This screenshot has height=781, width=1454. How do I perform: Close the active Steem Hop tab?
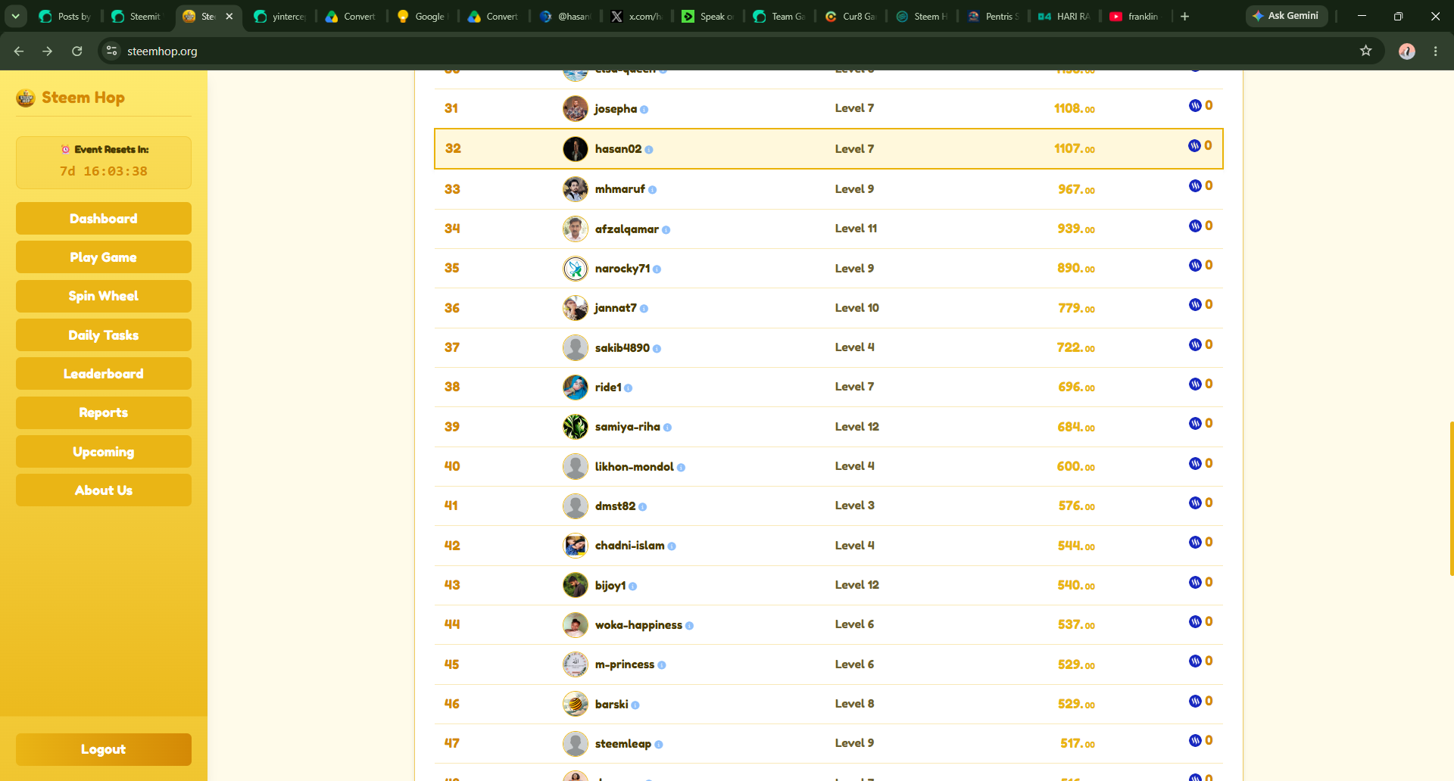[x=229, y=16]
